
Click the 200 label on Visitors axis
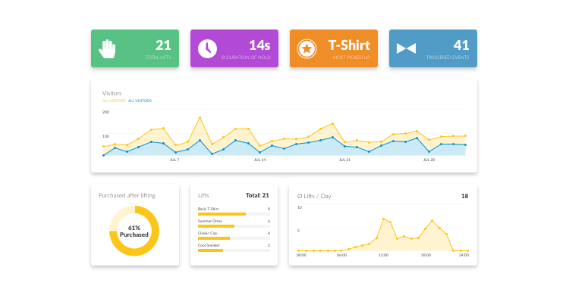click(x=105, y=112)
